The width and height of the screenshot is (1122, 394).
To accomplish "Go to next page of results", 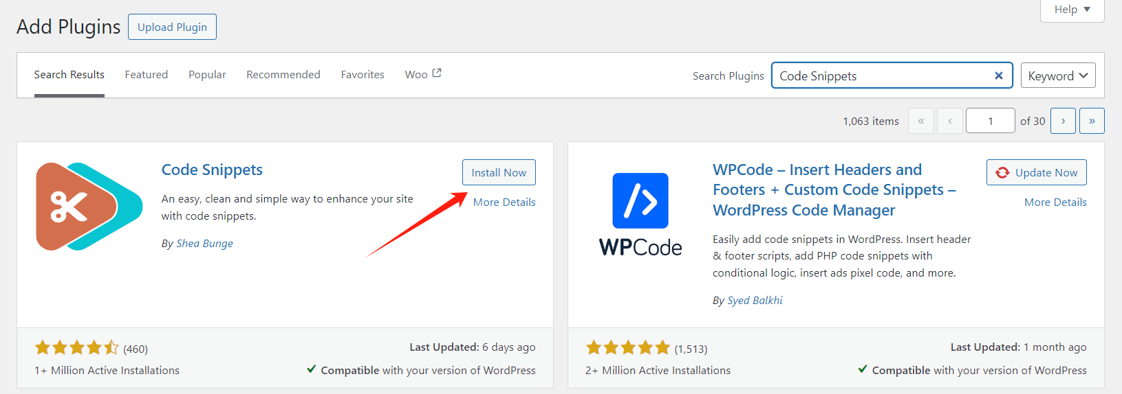I will tap(1063, 121).
